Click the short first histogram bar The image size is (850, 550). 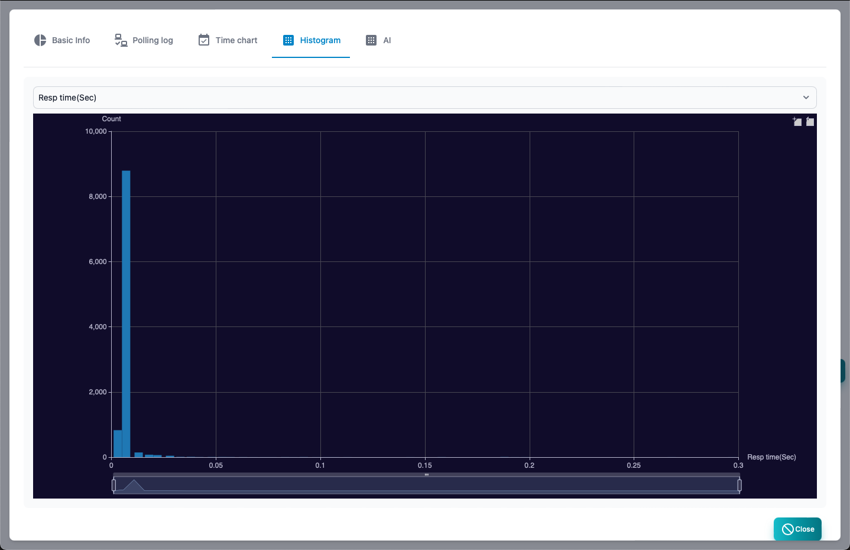click(x=118, y=444)
